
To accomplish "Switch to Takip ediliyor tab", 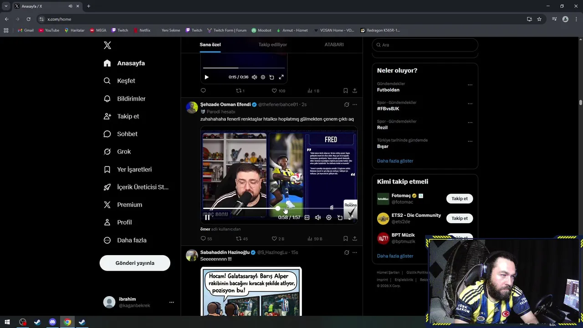I will point(272,45).
